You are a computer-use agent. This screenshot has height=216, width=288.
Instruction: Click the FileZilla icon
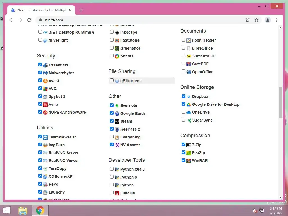coord(117,193)
